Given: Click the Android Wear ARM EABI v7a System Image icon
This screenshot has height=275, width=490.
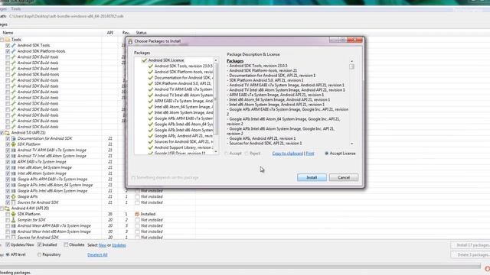Looking at the screenshot, I should [x=14, y=226].
